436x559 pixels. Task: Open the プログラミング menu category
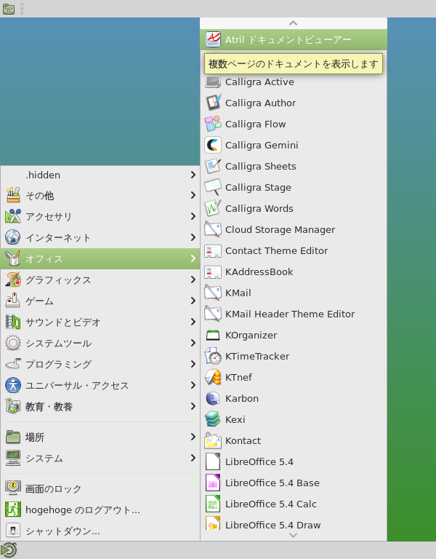pos(100,364)
